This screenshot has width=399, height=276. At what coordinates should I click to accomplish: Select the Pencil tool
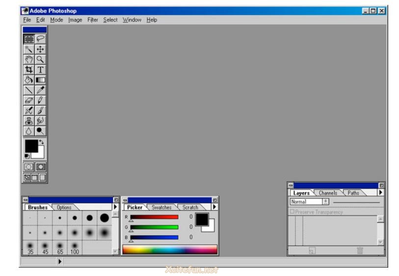click(x=40, y=100)
